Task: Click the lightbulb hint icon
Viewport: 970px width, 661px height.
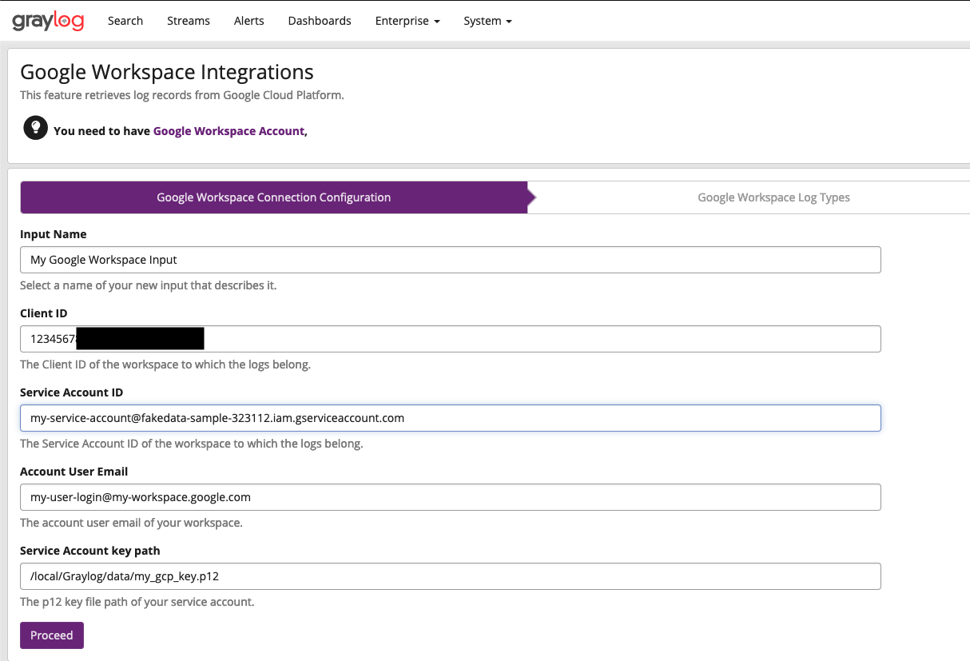Action: [35, 127]
